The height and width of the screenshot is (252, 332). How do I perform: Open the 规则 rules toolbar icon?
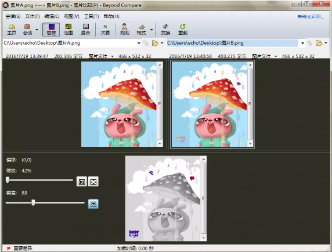[124, 30]
